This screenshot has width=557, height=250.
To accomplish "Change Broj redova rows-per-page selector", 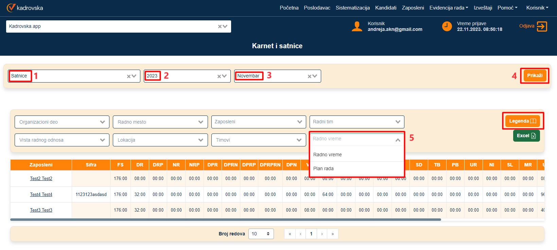I will tap(261, 234).
